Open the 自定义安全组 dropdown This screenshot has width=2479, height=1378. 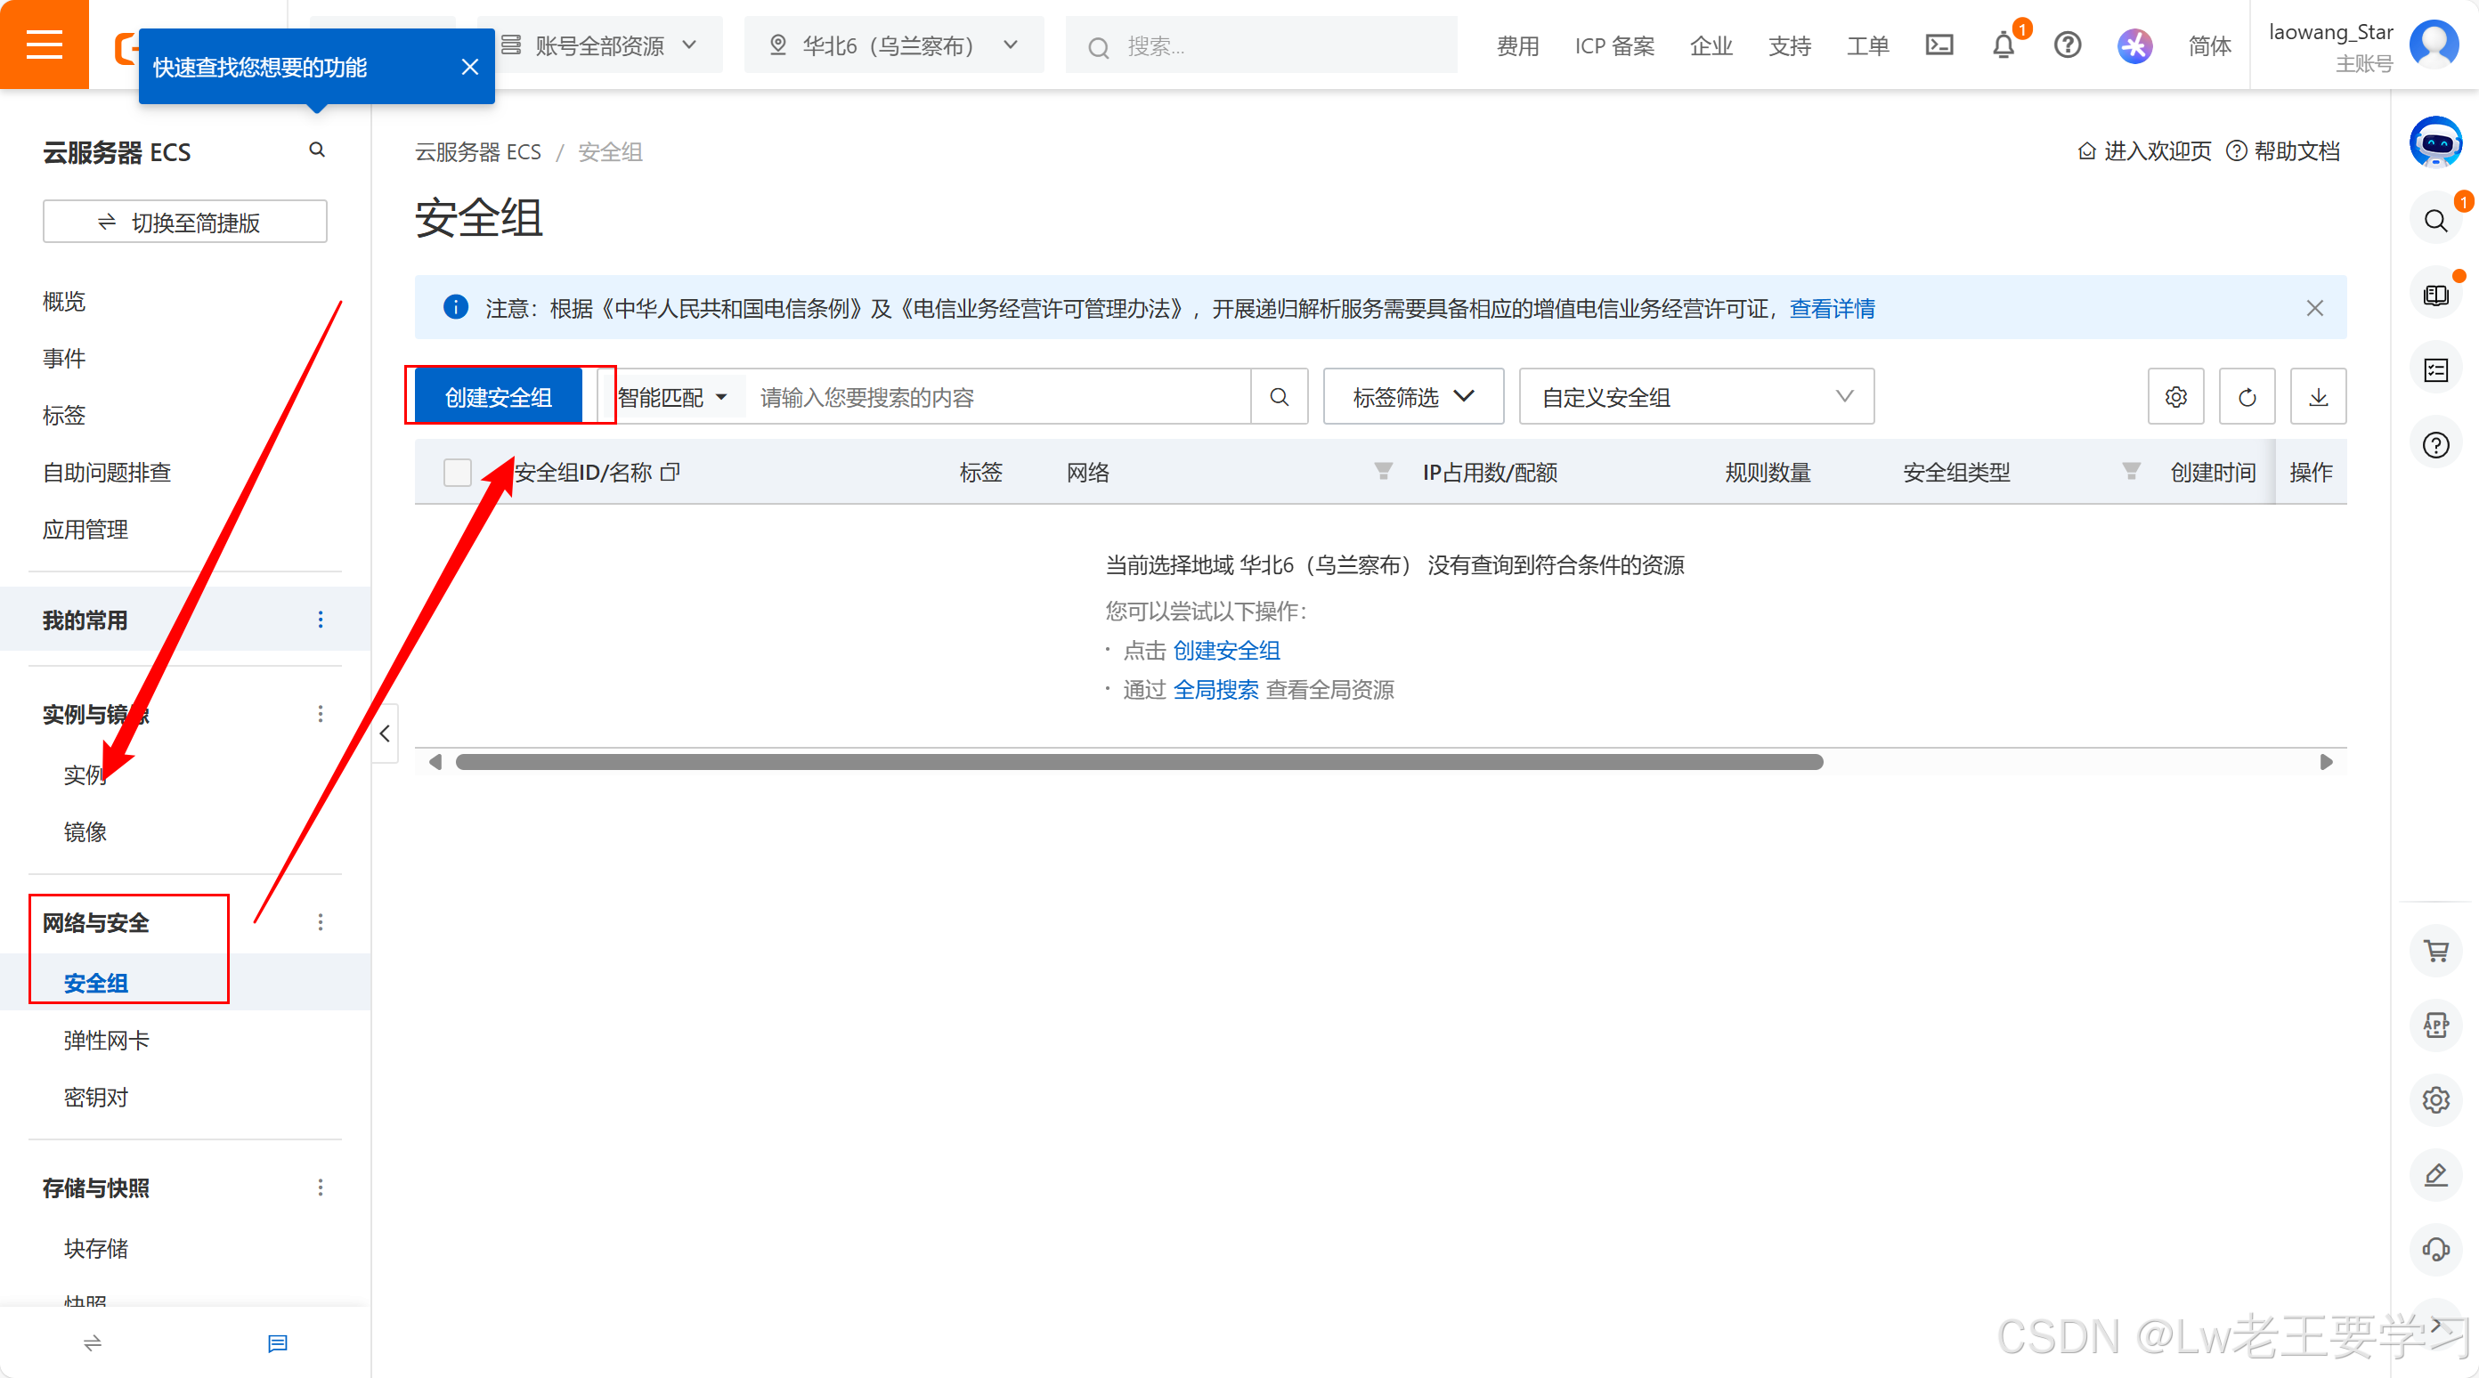[1695, 396]
